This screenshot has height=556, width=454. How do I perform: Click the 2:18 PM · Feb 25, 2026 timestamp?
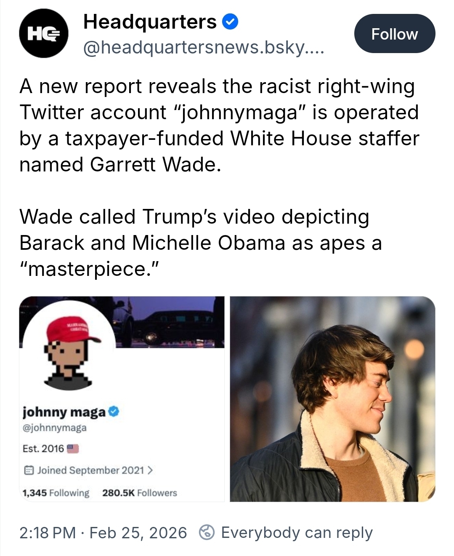(103, 533)
